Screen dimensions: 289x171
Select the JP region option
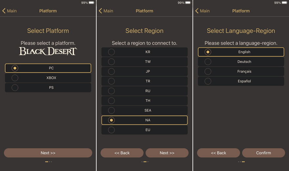coord(144,71)
